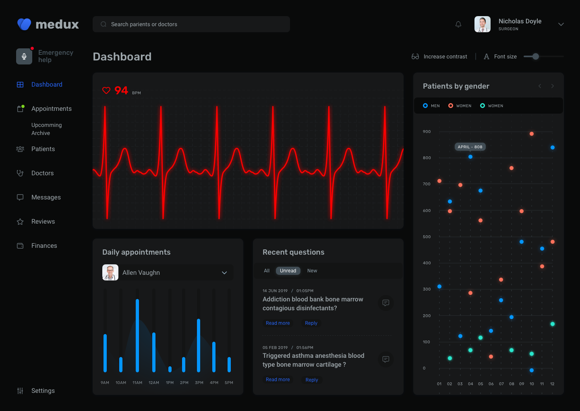Image resolution: width=580 pixels, height=411 pixels.
Task: Open the Allen Vaughn doctor dropdown
Action: [x=168, y=272]
